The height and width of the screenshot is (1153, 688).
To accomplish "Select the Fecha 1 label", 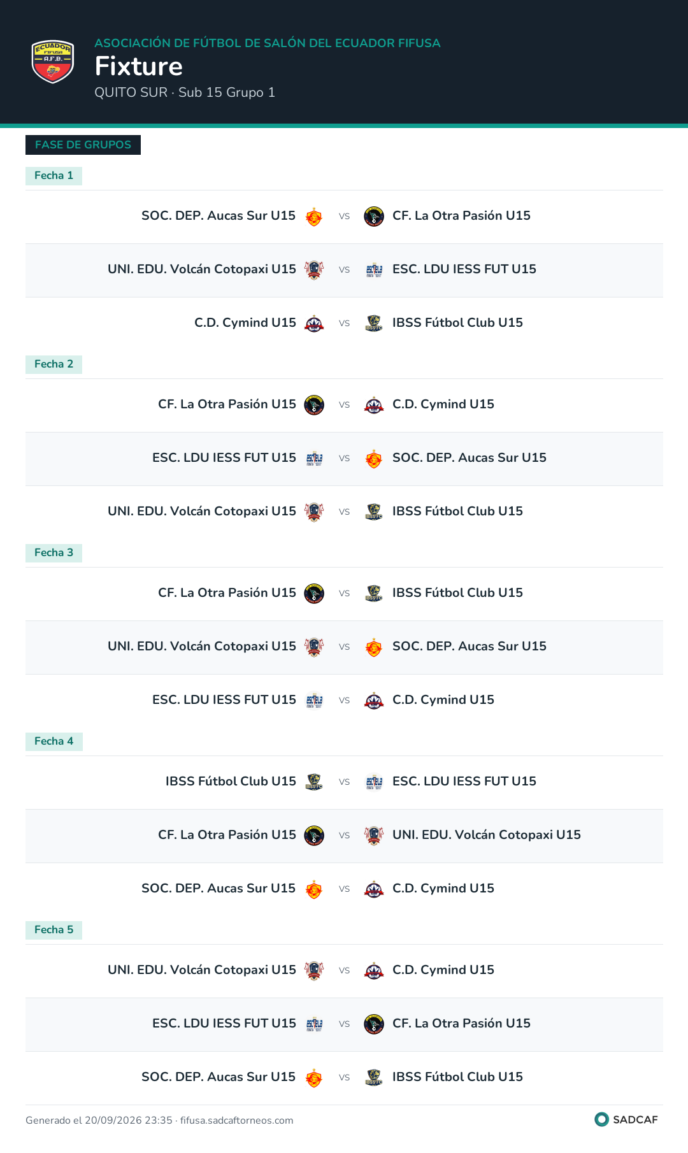I will (x=54, y=176).
